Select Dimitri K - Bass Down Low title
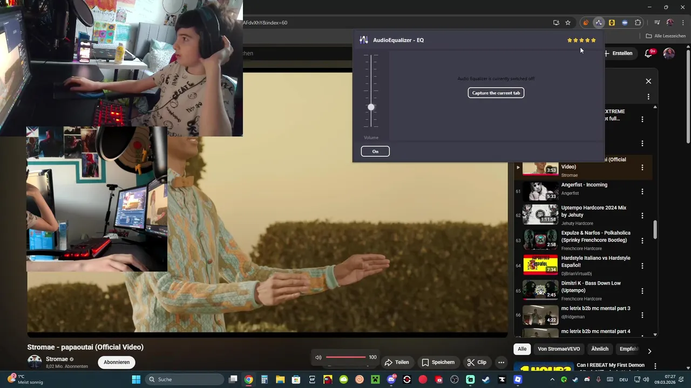This screenshot has width=691, height=388. [x=591, y=287]
